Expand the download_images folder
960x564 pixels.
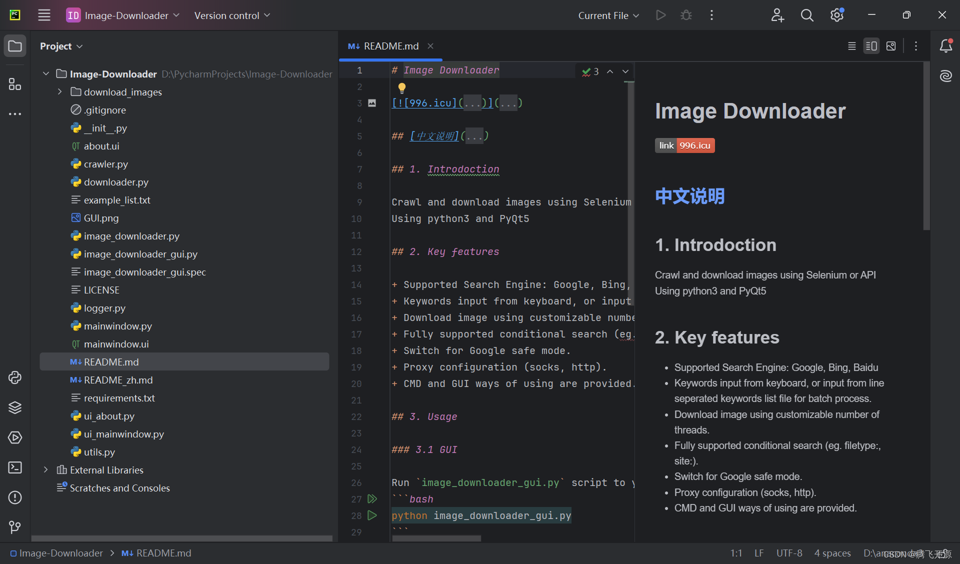click(60, 92)
